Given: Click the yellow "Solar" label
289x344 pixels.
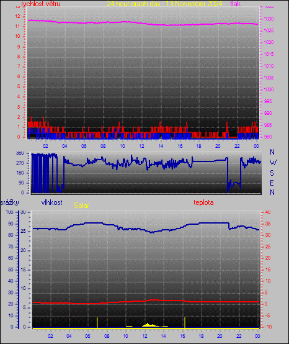Looking at the screenshot, I should [x=81, y=206].
